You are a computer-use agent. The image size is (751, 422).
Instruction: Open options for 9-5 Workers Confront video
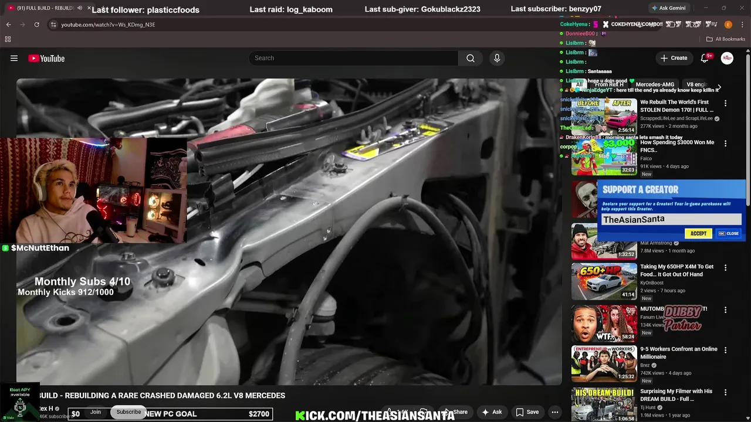click(x=725, y=350)
